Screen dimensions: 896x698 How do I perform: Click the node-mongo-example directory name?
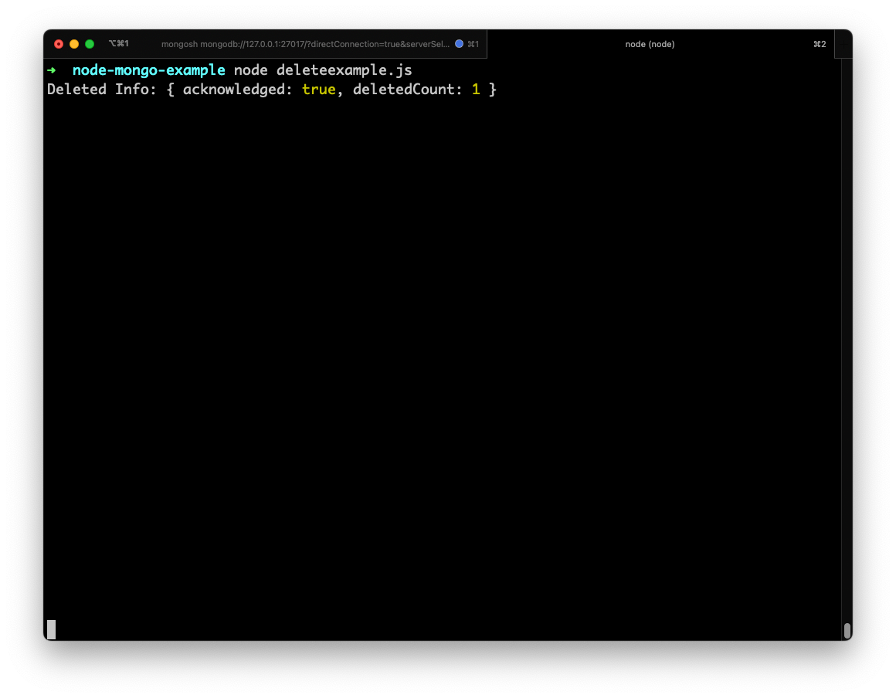click(x=148, y=70)
